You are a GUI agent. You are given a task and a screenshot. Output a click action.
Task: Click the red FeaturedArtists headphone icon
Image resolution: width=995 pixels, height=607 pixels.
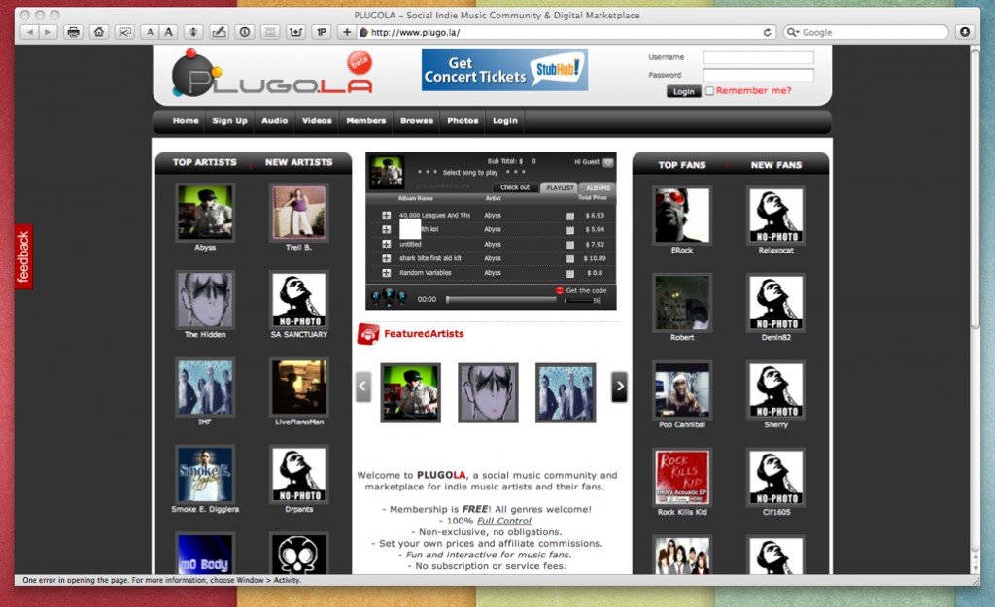[368, 334]
